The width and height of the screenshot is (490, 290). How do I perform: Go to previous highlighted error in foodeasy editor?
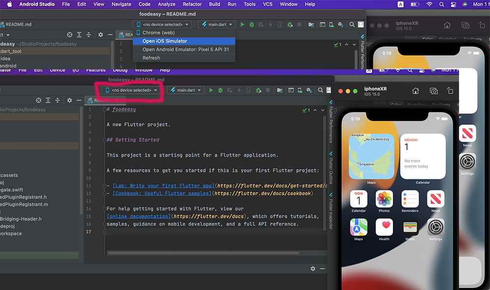[x=315, y=110]
